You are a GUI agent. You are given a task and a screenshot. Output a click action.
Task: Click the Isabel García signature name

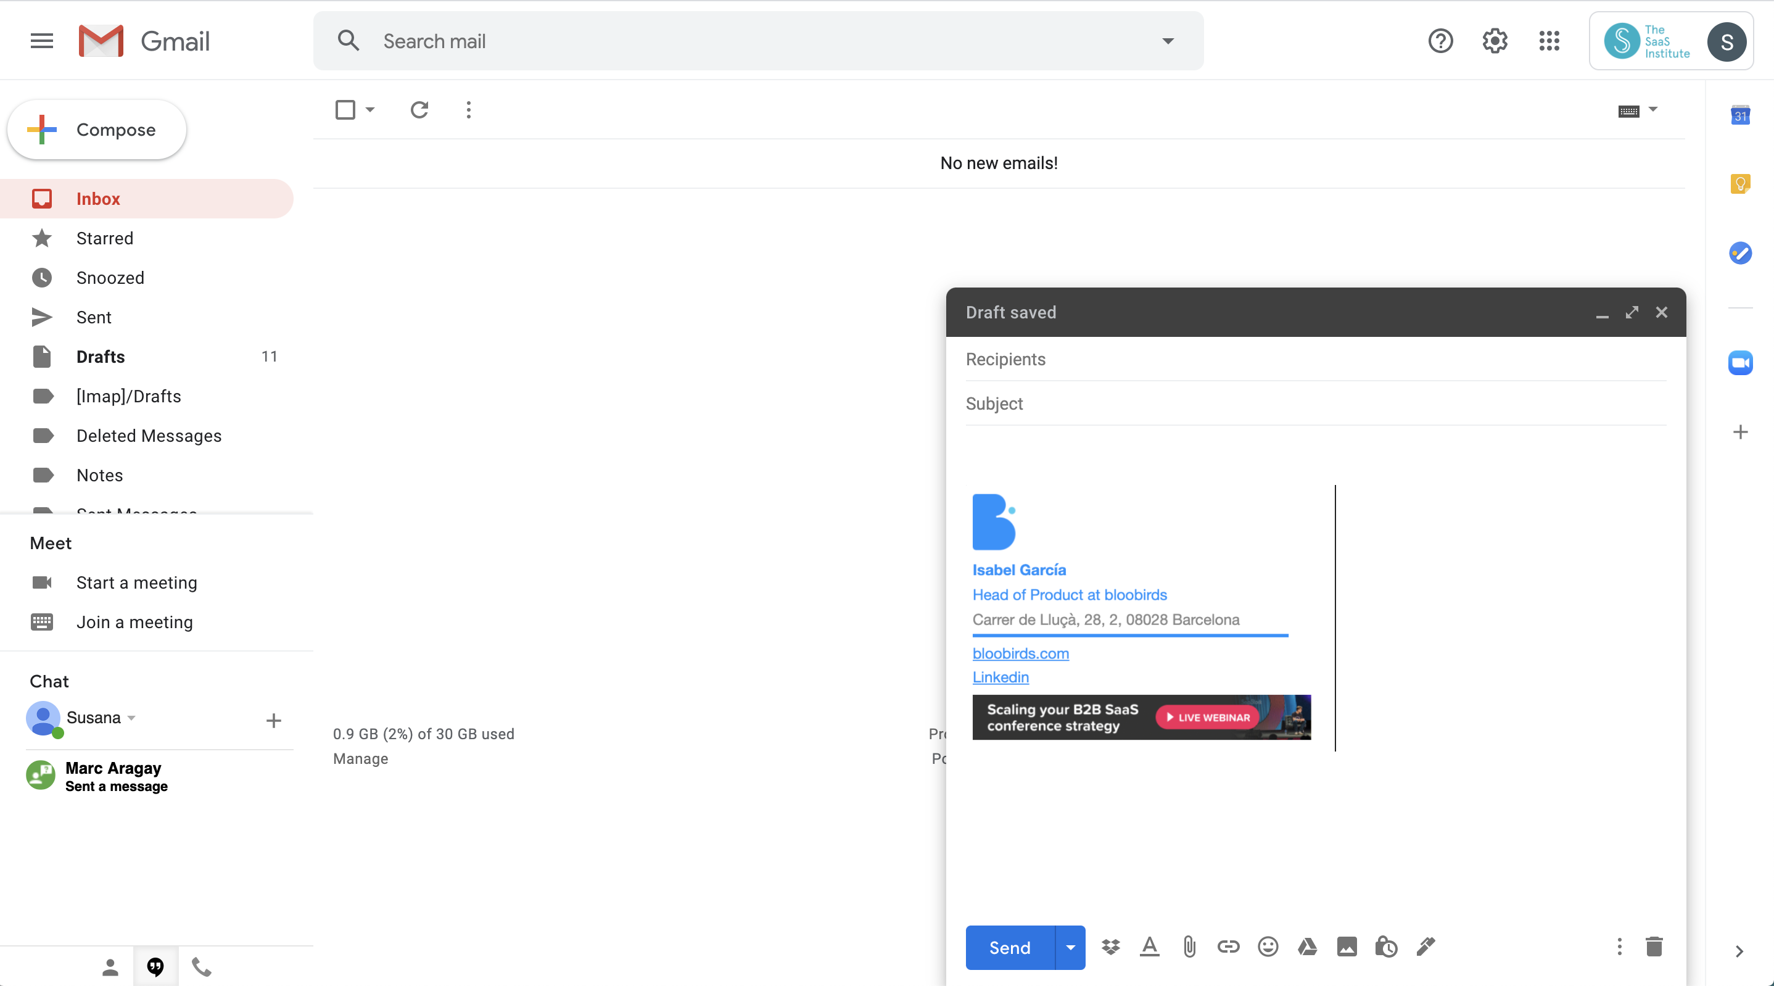coord(1018,570)
